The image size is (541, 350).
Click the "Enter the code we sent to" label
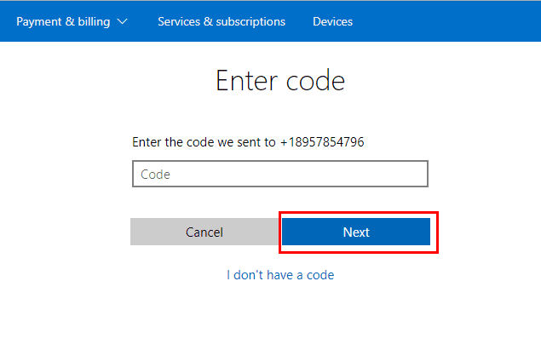pyautogui.click(x=204, y=142)
